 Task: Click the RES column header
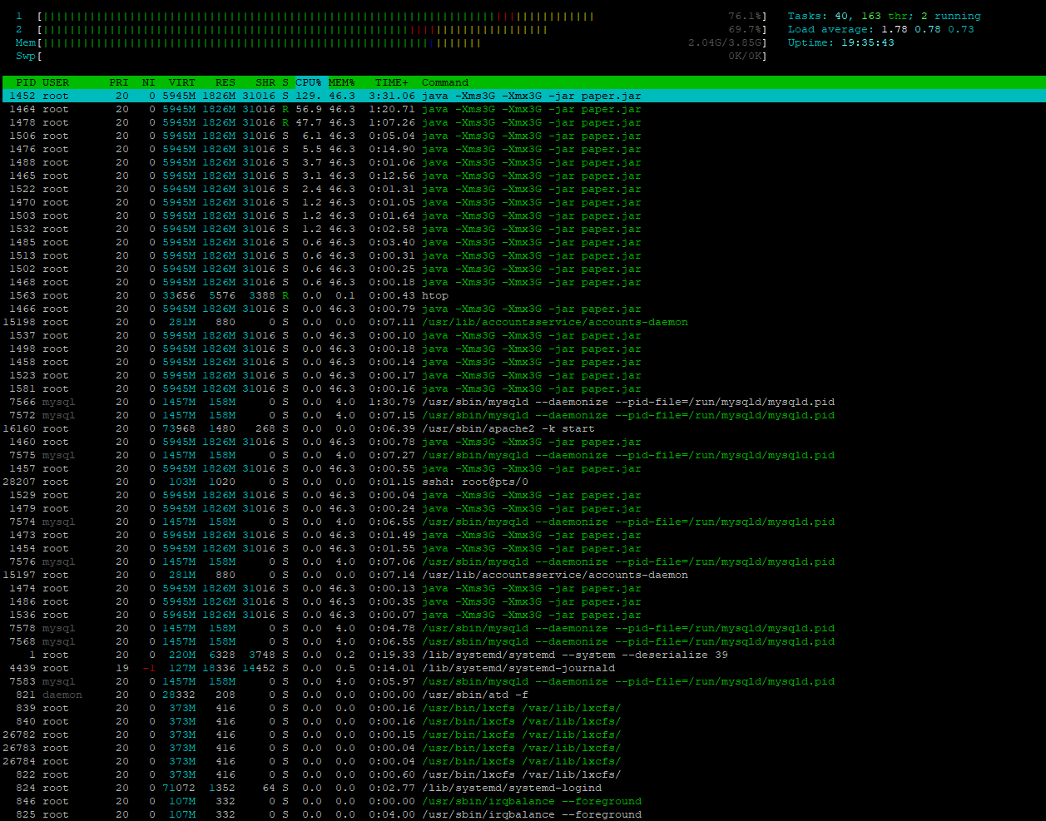point(225,82)
